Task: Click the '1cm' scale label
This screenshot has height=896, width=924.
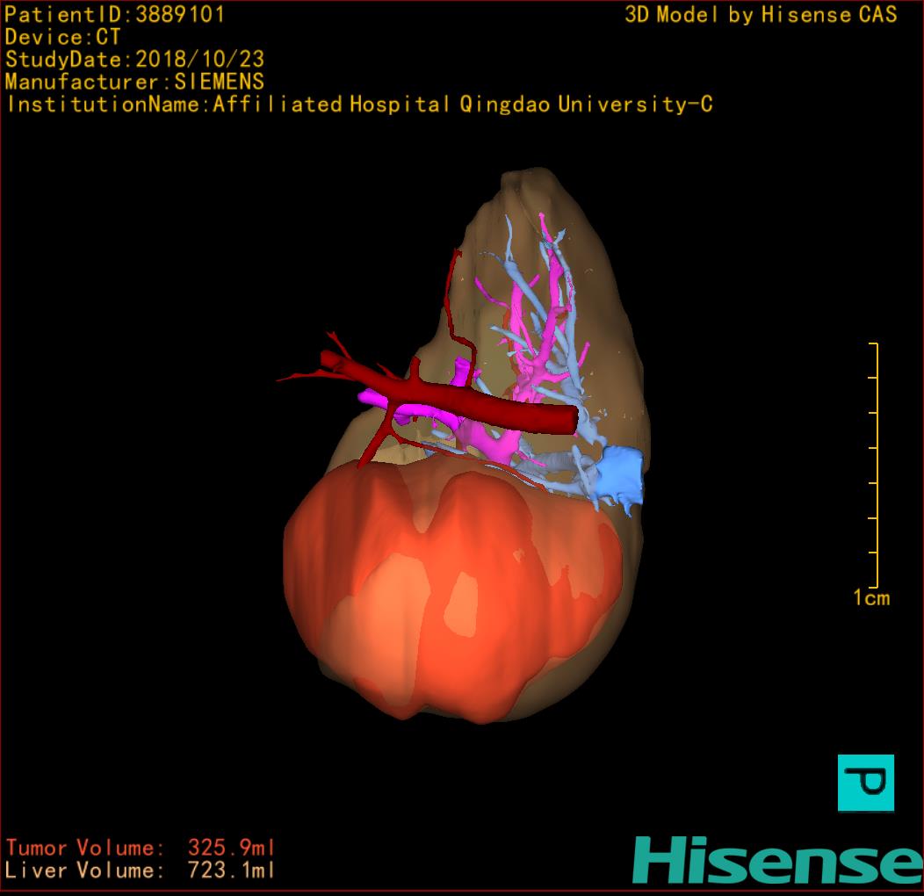Action: (x=871, y=597)
